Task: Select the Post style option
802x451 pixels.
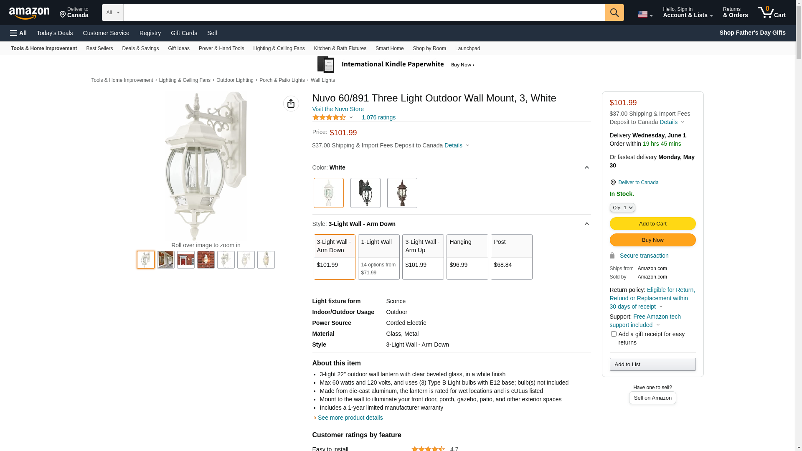Action: point(511,257)
